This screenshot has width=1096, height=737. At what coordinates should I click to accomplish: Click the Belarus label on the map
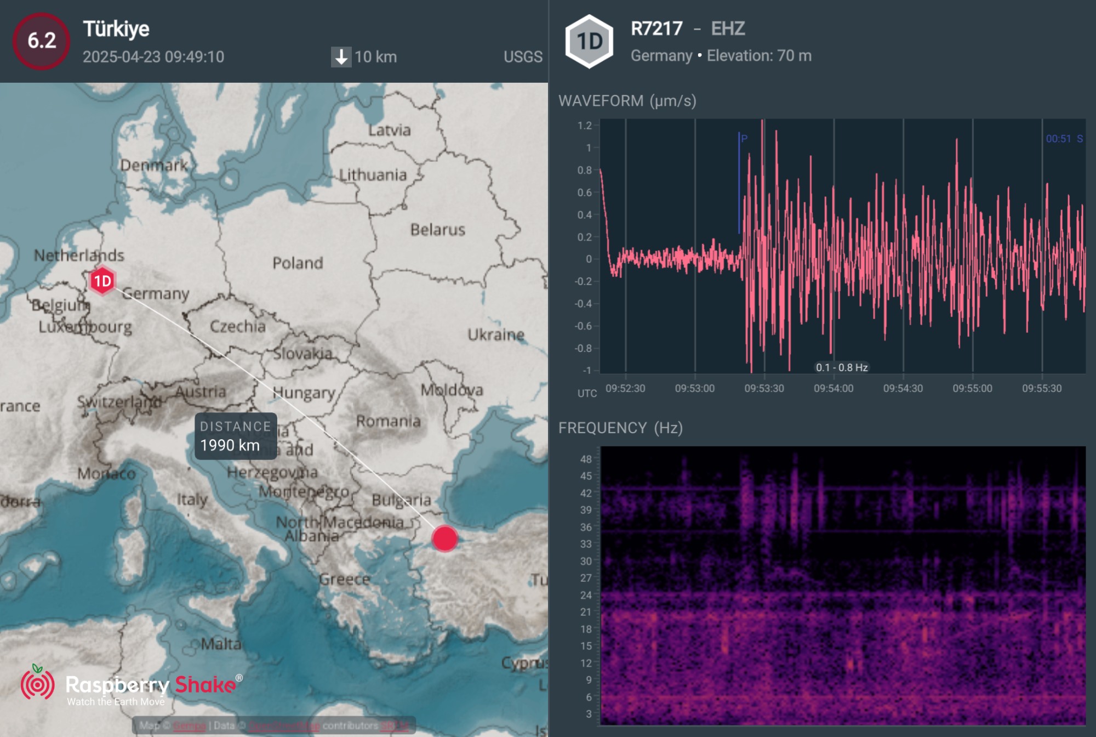pyautogui.click(x=438, y=230)
